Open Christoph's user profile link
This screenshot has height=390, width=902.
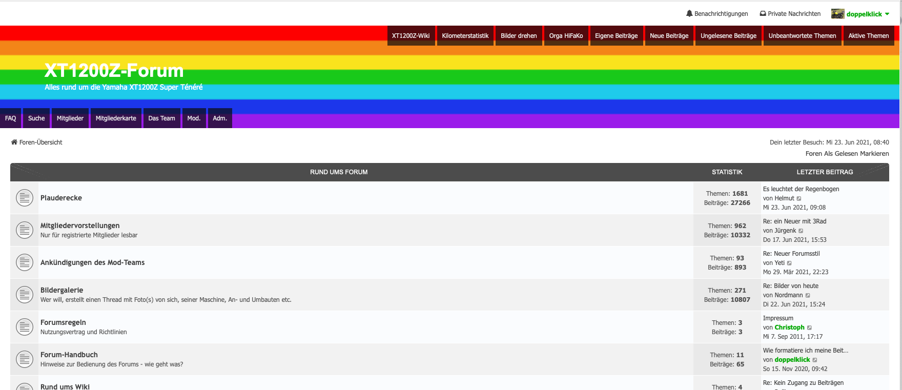789,327
